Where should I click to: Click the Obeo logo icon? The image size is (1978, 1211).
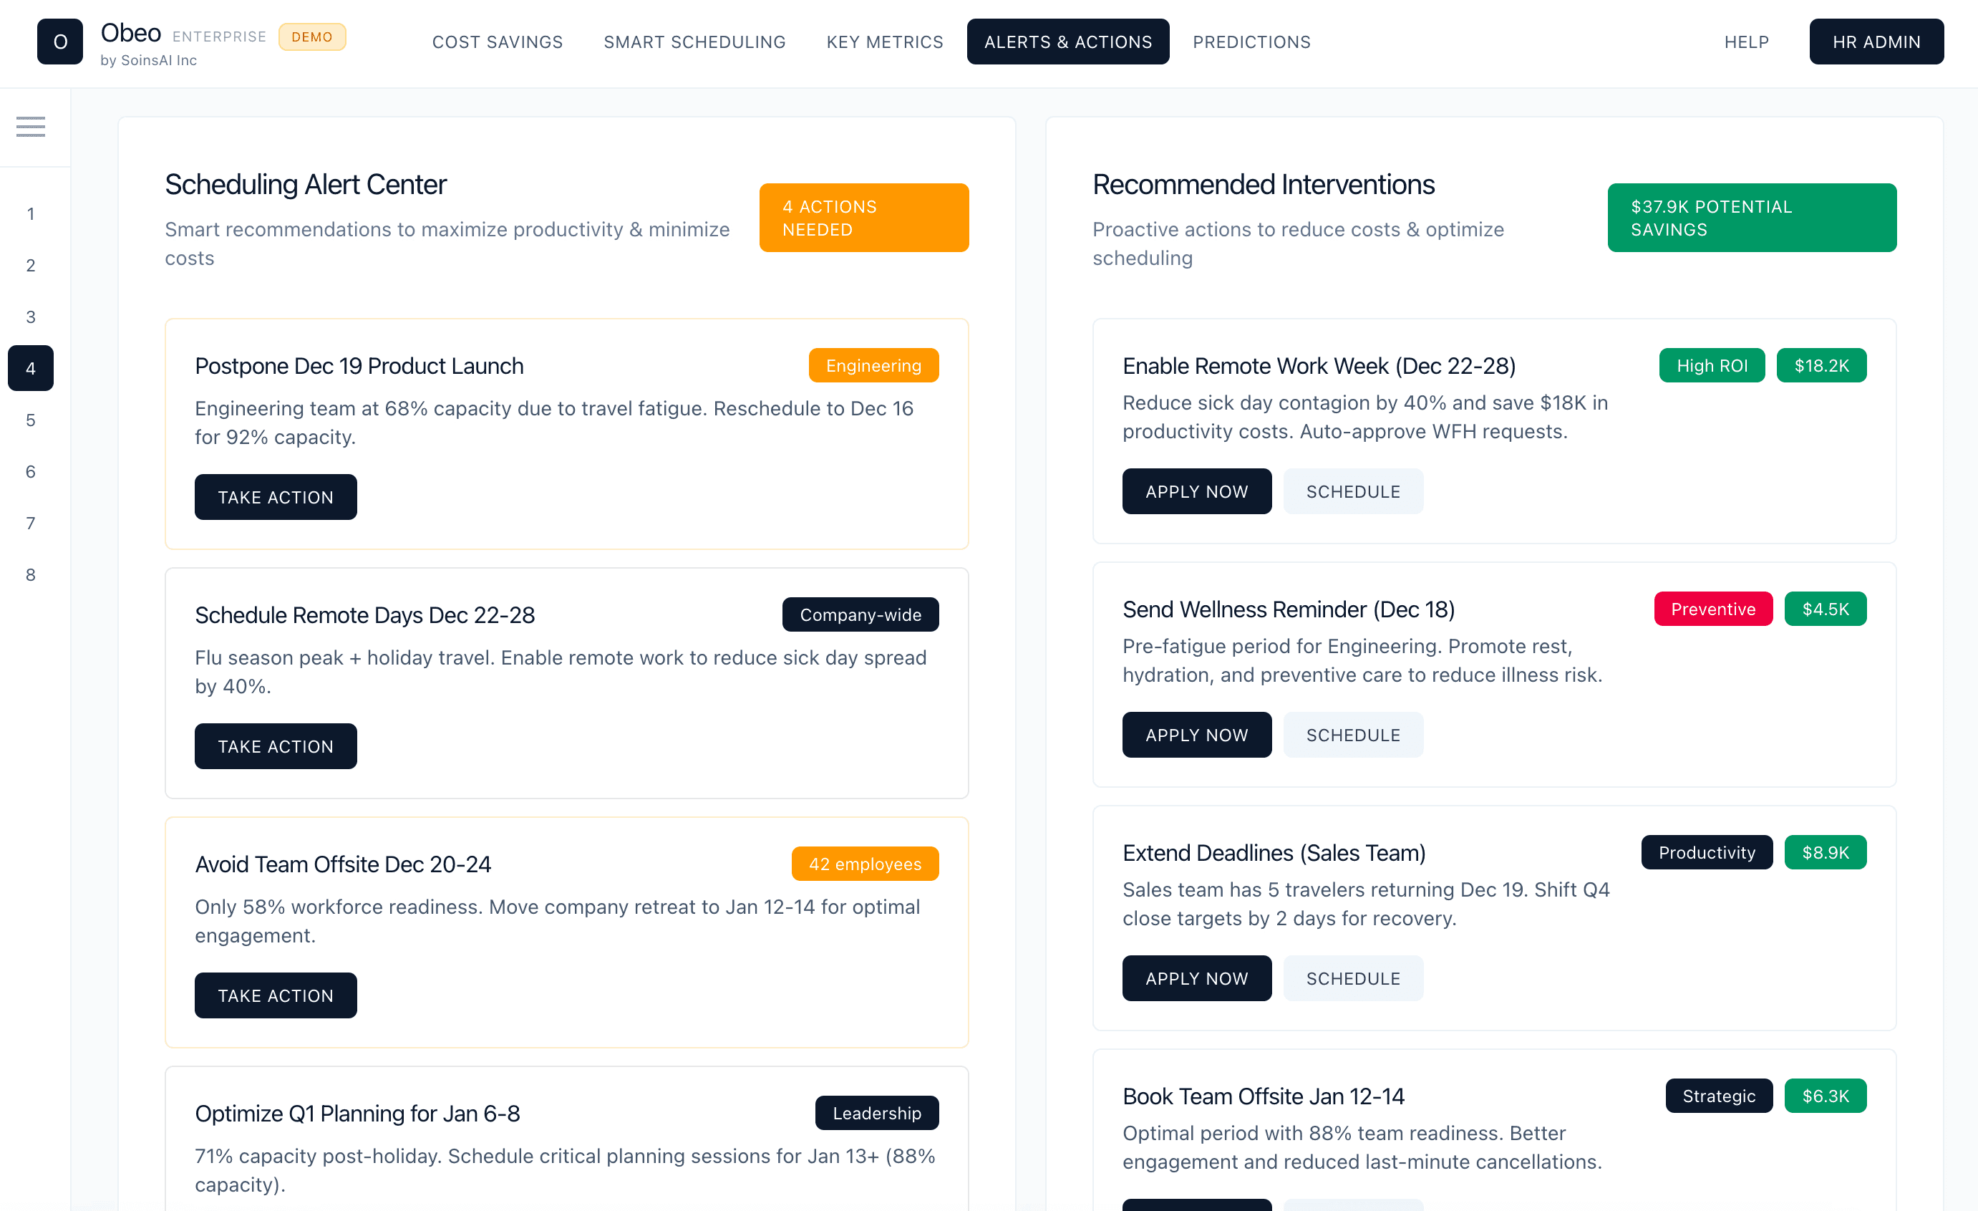(x=60, y=42)
